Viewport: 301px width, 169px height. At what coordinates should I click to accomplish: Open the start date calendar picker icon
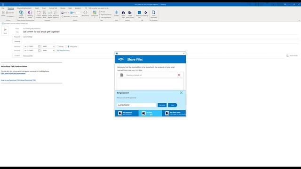click(40, 46)
